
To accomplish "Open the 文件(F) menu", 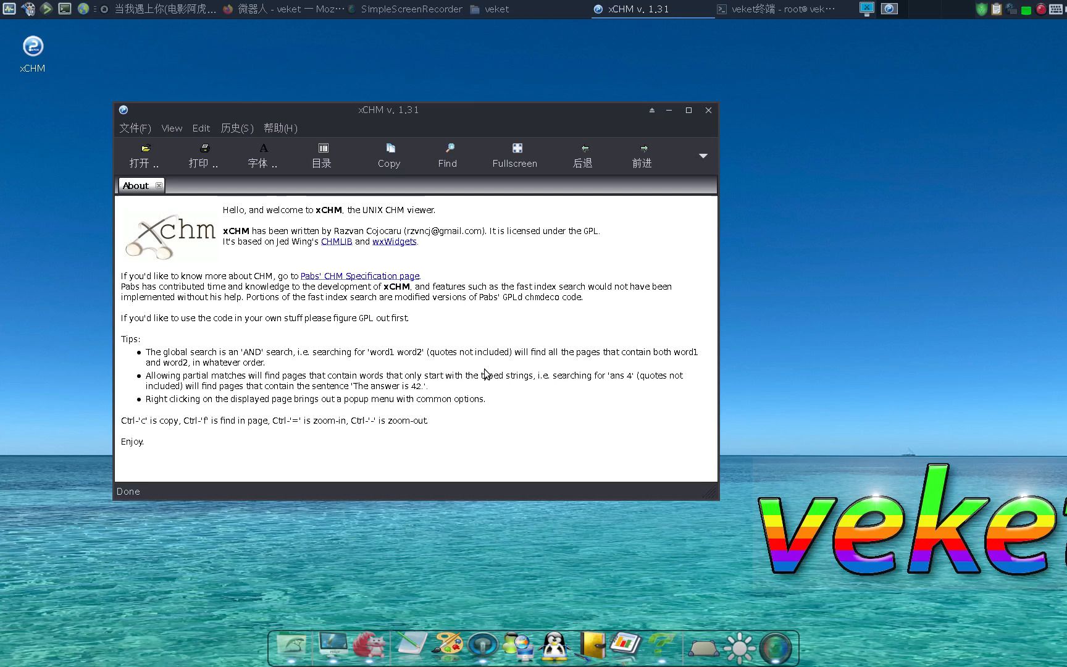I will (135, 128).
